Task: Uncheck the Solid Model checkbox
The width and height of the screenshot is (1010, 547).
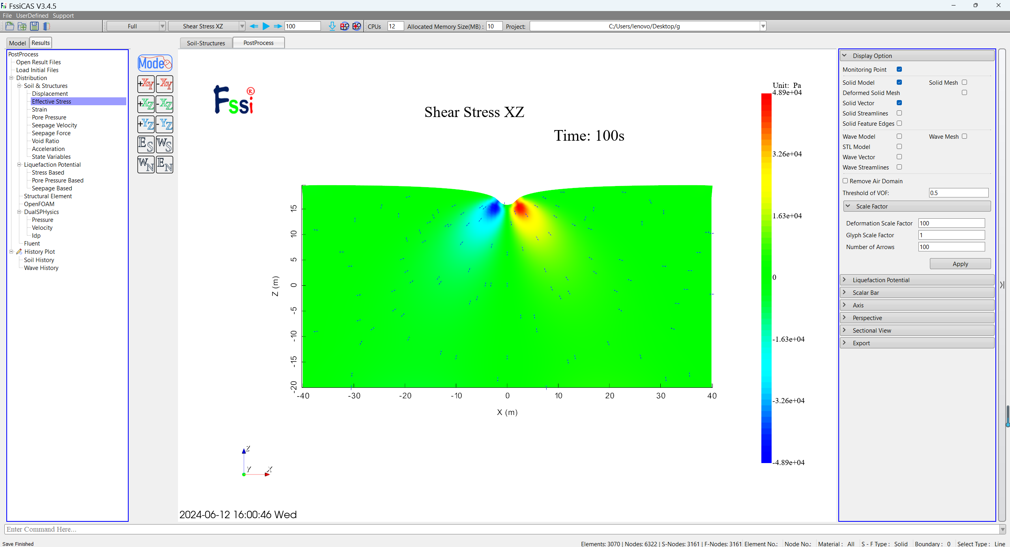Action: coord(899,82)
